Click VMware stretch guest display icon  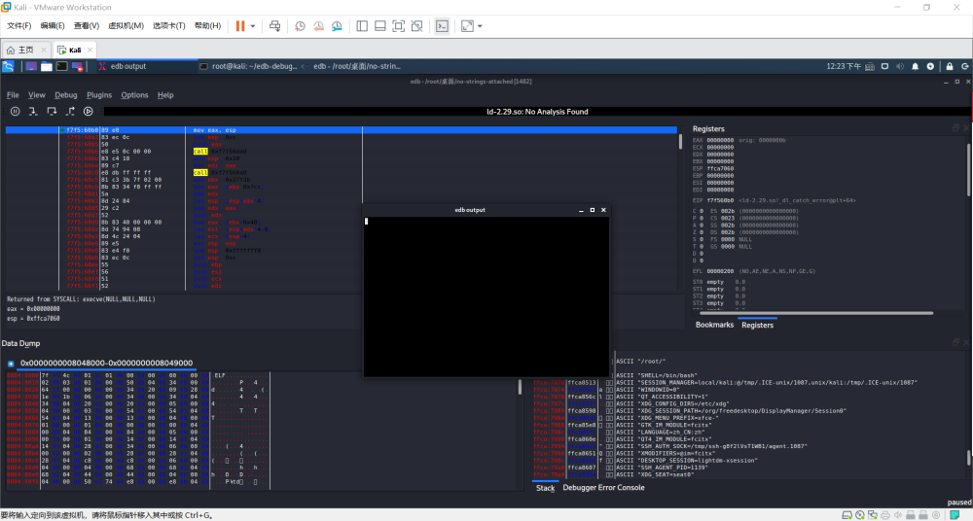(467, 26)
